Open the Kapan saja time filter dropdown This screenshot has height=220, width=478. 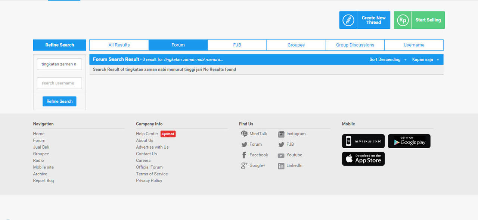pos(426,59)
